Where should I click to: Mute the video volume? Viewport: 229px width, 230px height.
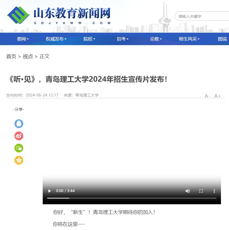[188, 191]
